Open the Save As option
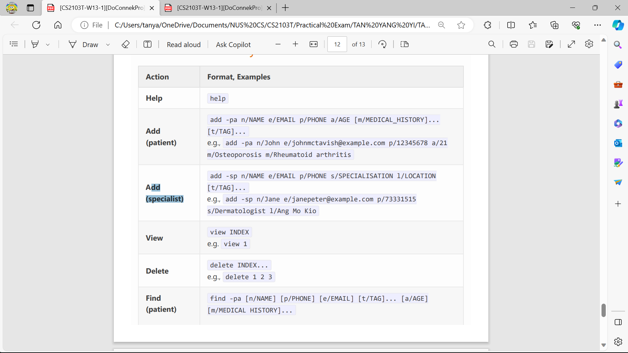The width and height of the screenshot is (628, 353). [549, 44]
